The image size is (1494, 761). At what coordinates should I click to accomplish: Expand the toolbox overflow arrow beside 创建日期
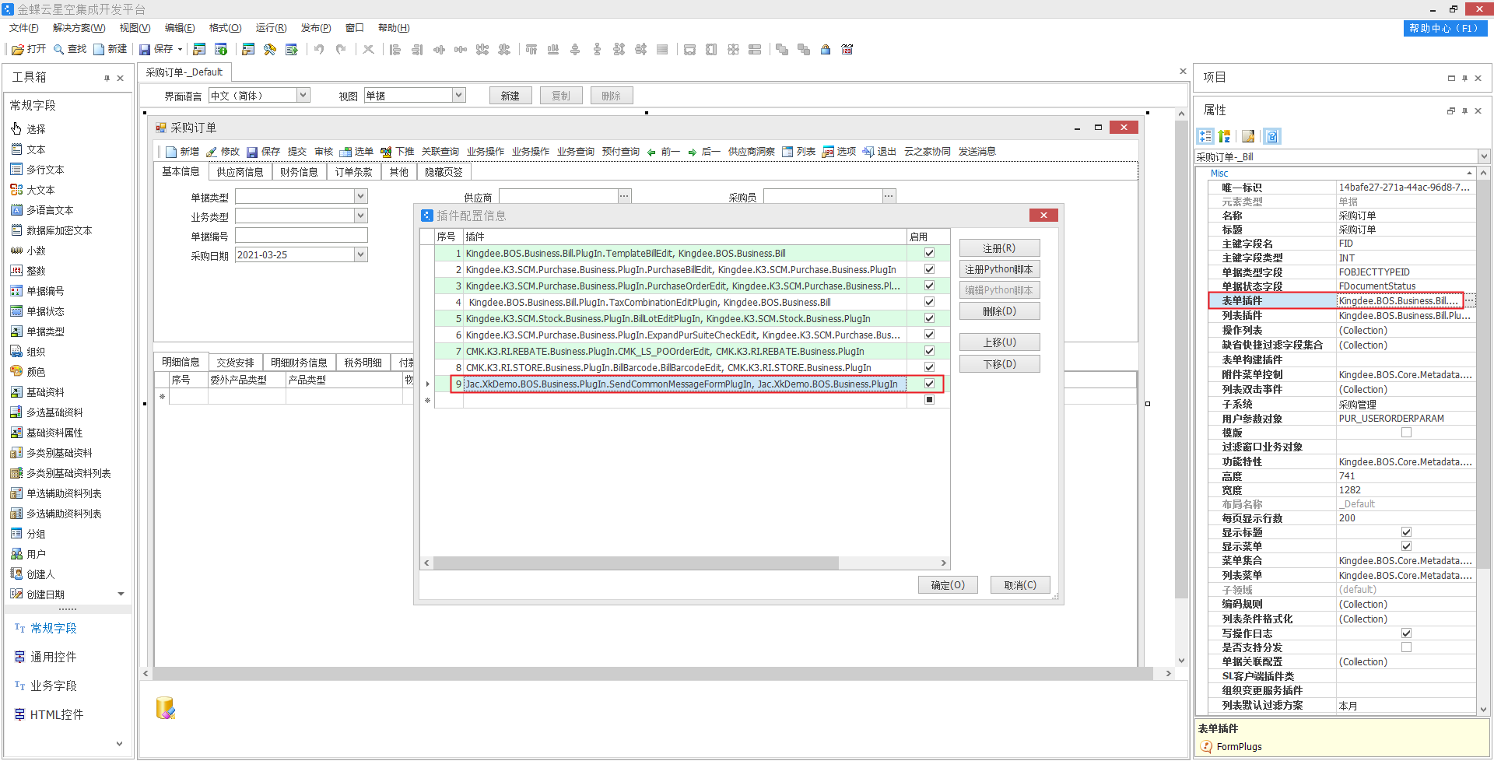pos(121,594)
